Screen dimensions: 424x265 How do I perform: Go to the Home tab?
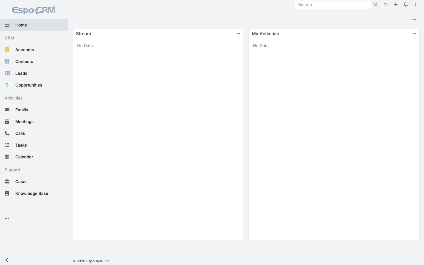pos(34,25)
